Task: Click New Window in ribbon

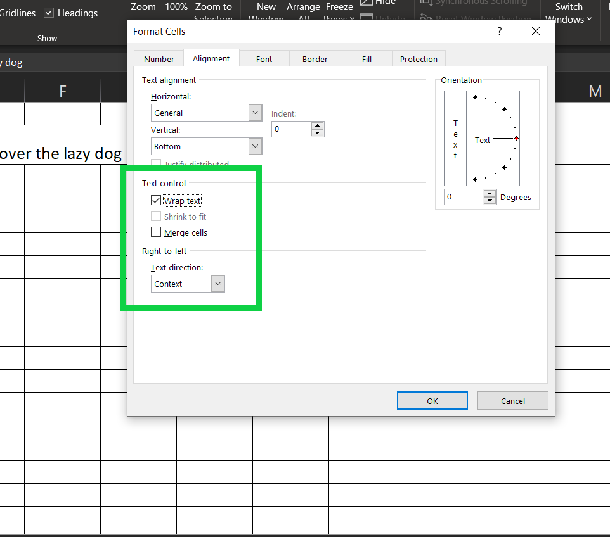Action: click(x=266, y=11)
